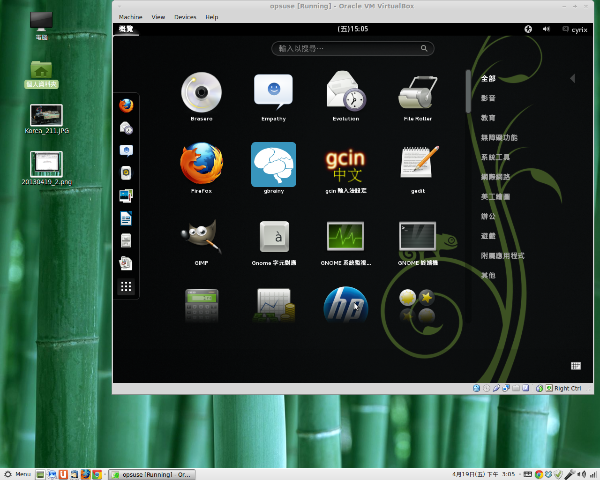Image resolution: width=600 pixels, height=480 pixels.
Task: Select the 影音 category
Action: coord(488,98)
